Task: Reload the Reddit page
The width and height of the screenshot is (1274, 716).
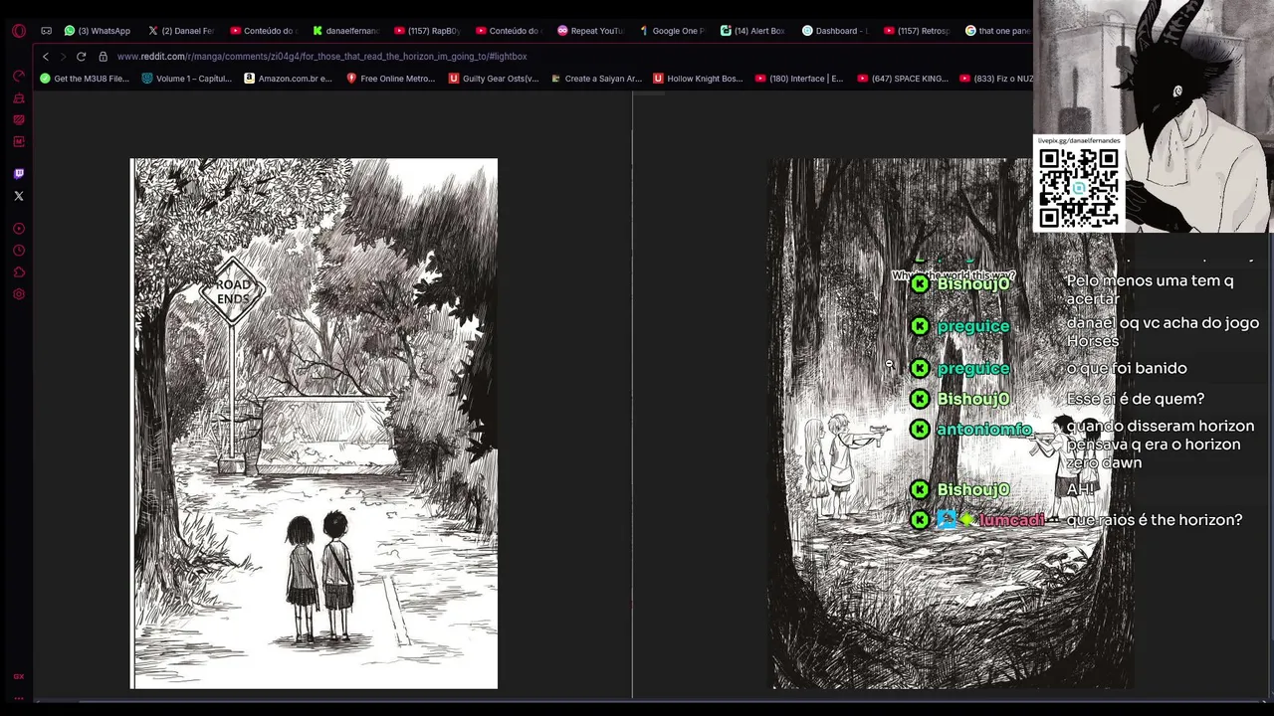Action: coord(81,57)
